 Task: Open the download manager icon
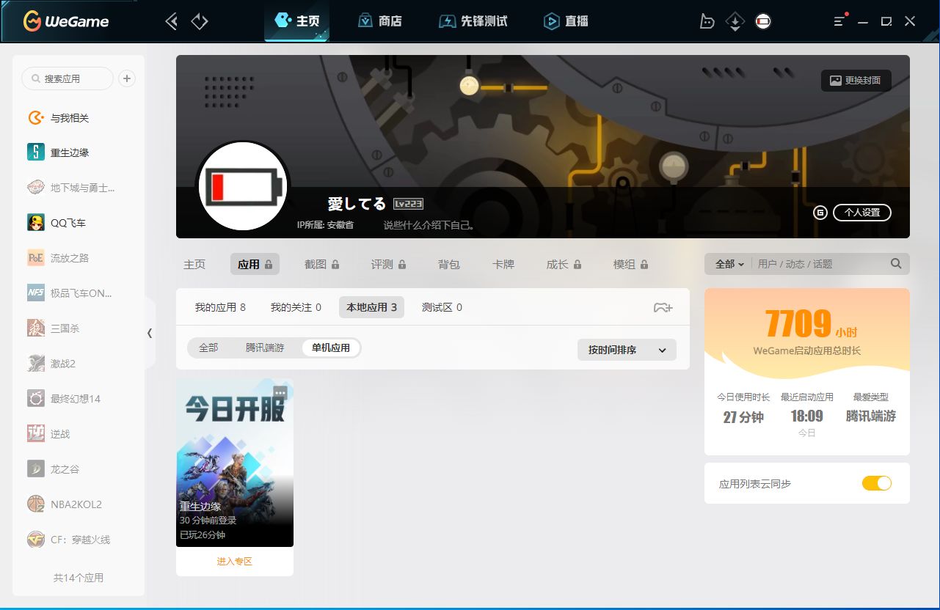735,21
